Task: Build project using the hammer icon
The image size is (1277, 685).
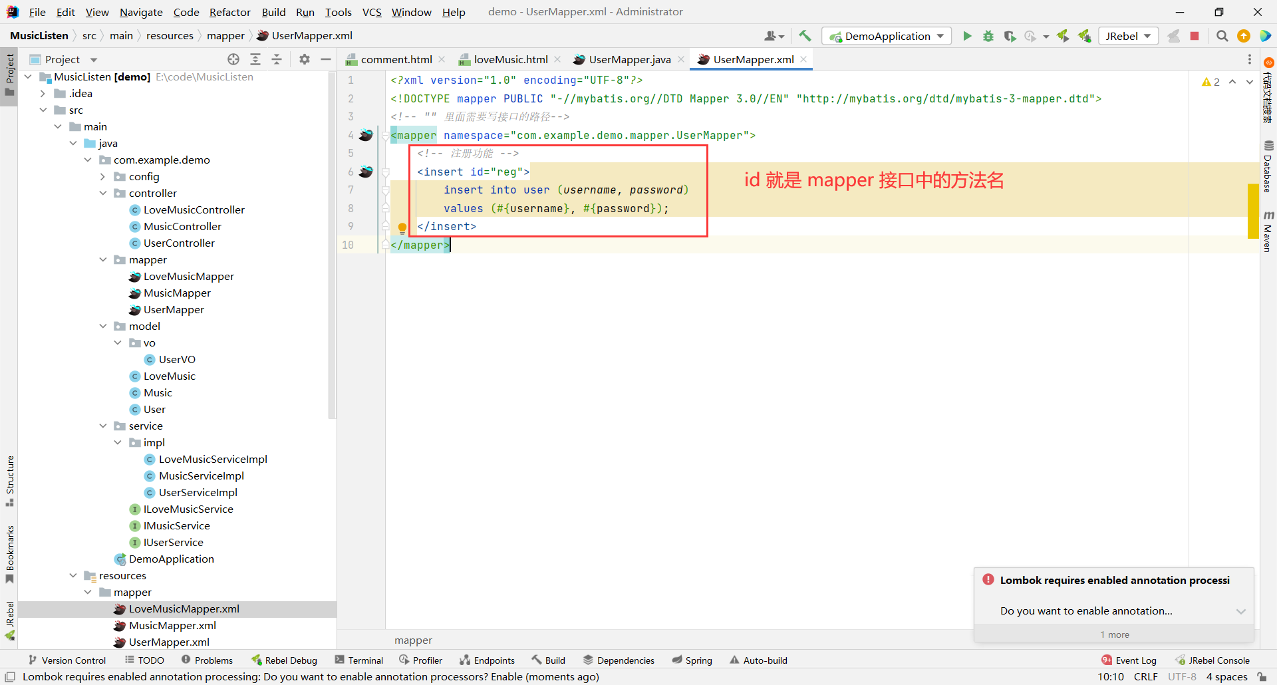Action: coord(805,36)
